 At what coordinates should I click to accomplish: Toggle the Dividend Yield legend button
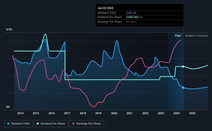click(x=18, y=124)
